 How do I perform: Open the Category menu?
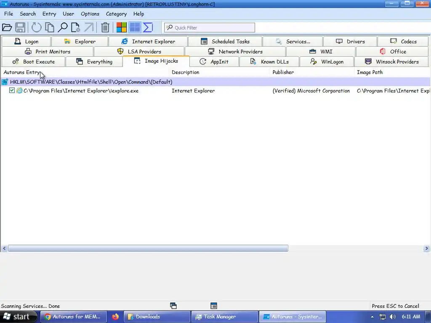tap(116, 14)
